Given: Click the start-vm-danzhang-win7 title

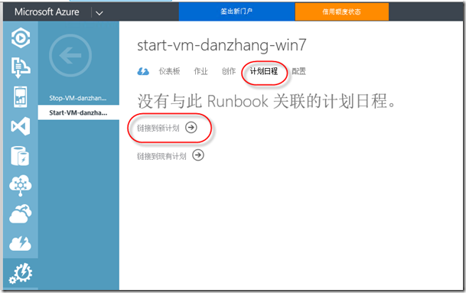Looking at the screenshot, I should [x=221, y=45].
